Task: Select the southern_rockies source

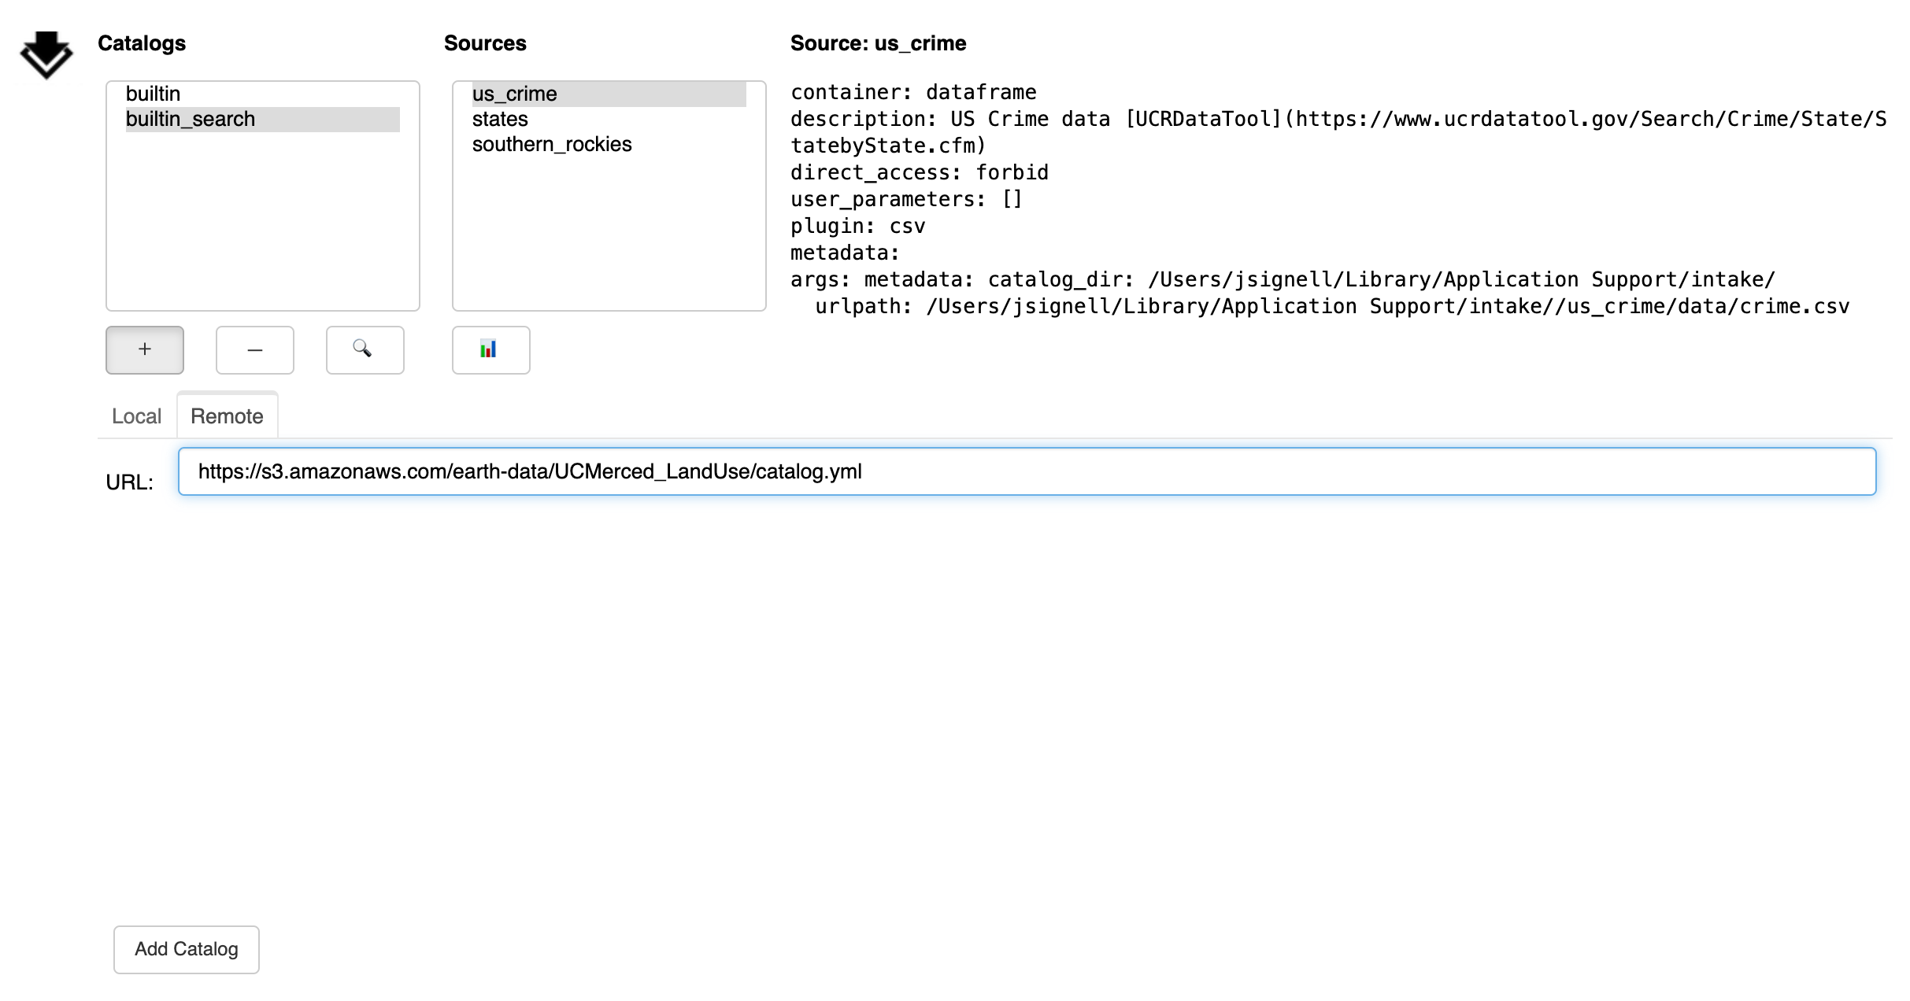Action: pyautogui.click(x=609, y=144)
